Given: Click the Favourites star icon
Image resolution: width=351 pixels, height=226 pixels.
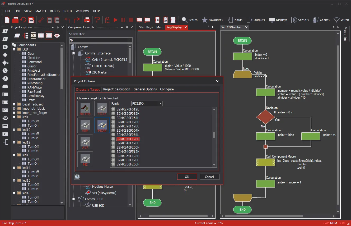Looking at the screenshot, I should coord(204,20).
